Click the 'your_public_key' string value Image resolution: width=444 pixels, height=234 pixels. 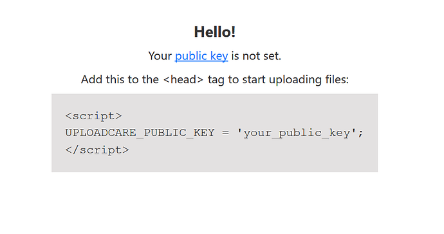[x=297, y=133]
